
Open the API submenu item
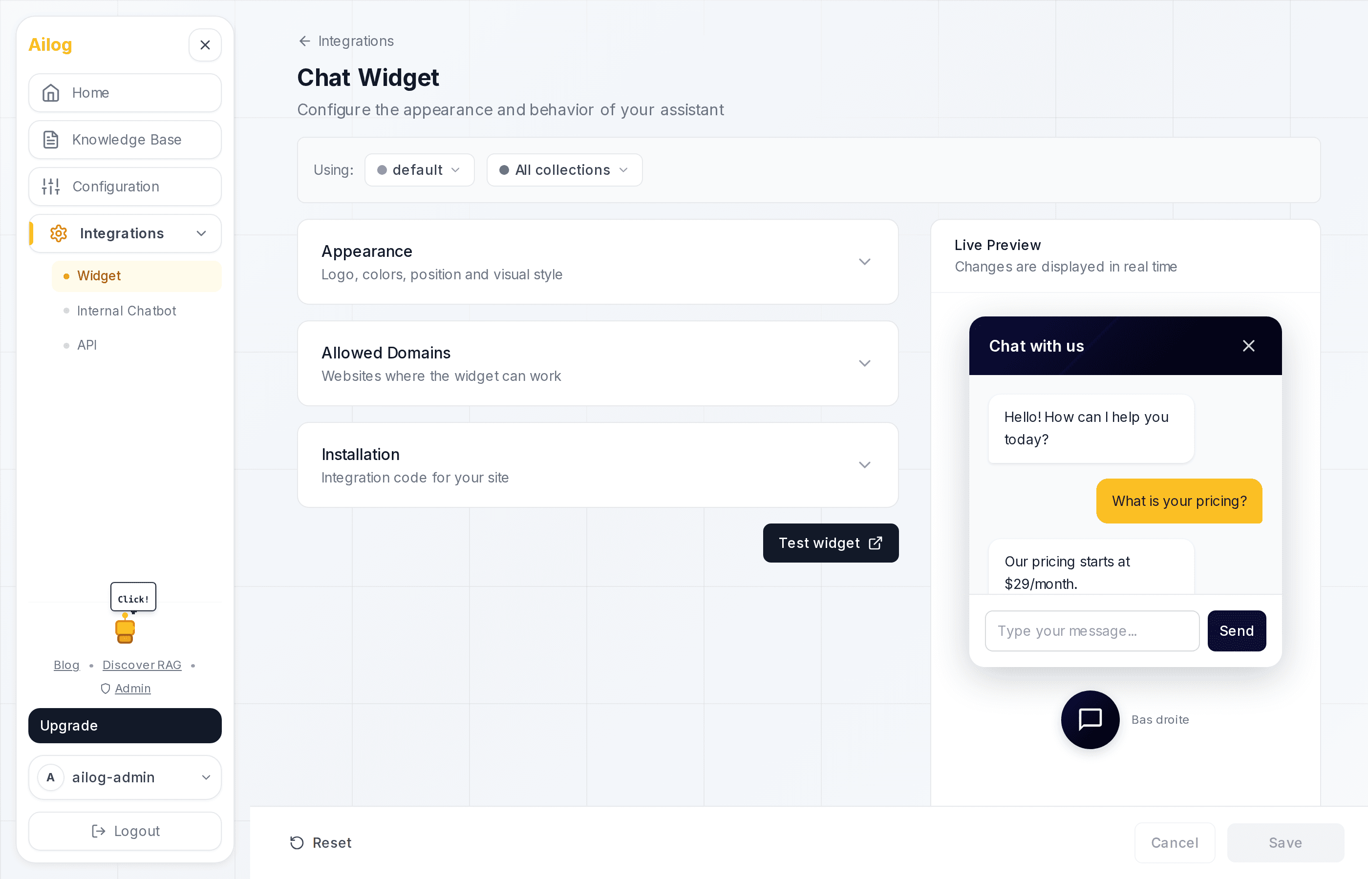[x=87, y=345]
